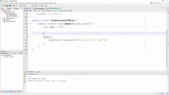Collapse the Condicionales project node

coord(1,10)
